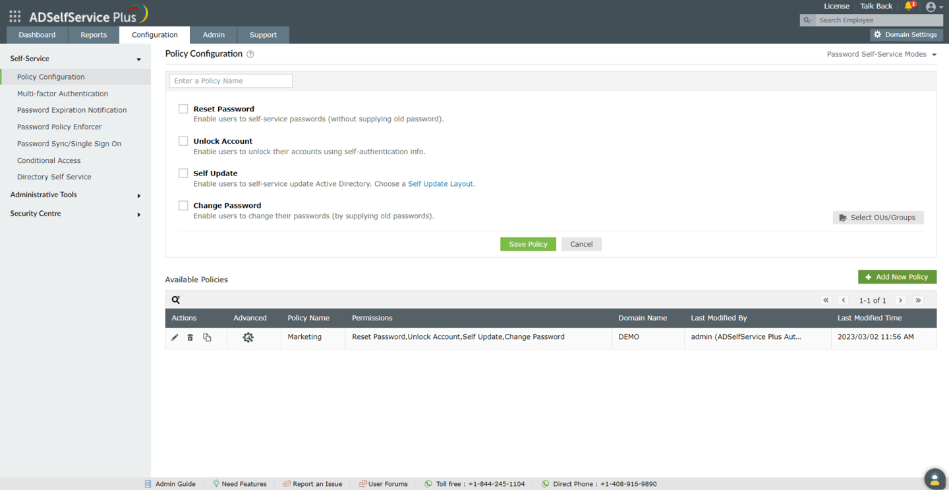The height and width of the screenshot is (490, 949).
Task: Click the Available Policies search icon
Action: 176,300
